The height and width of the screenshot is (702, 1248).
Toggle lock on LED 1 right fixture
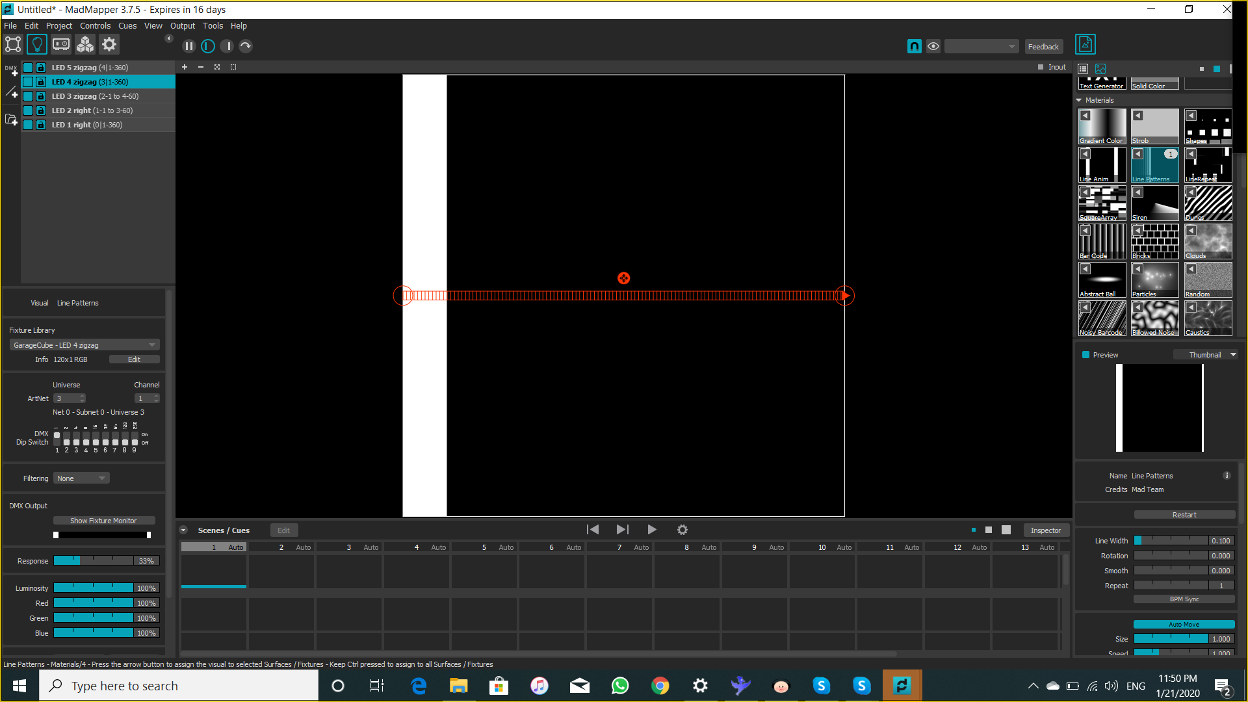pyautogui.click(x=41, y=125)
